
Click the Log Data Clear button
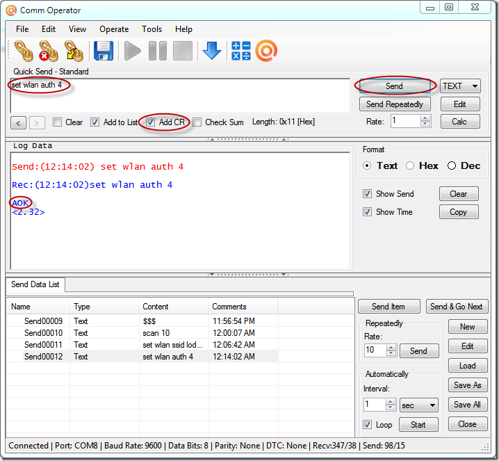point(459,194)
